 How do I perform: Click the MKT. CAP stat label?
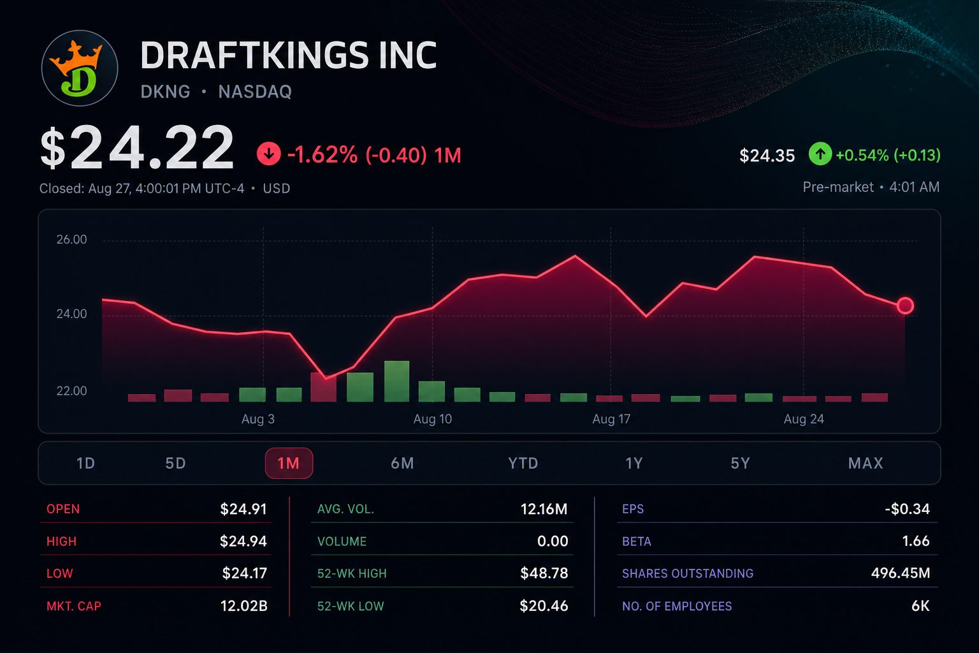pyautogui.click(x=74, y=606)
